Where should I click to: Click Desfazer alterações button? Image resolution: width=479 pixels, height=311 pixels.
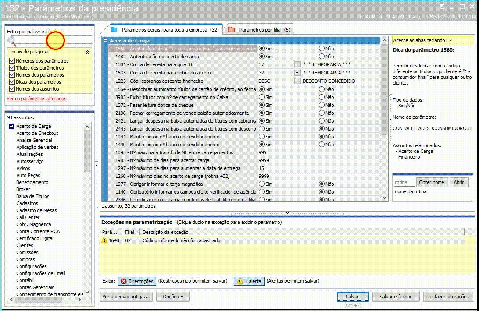(447, 297)
